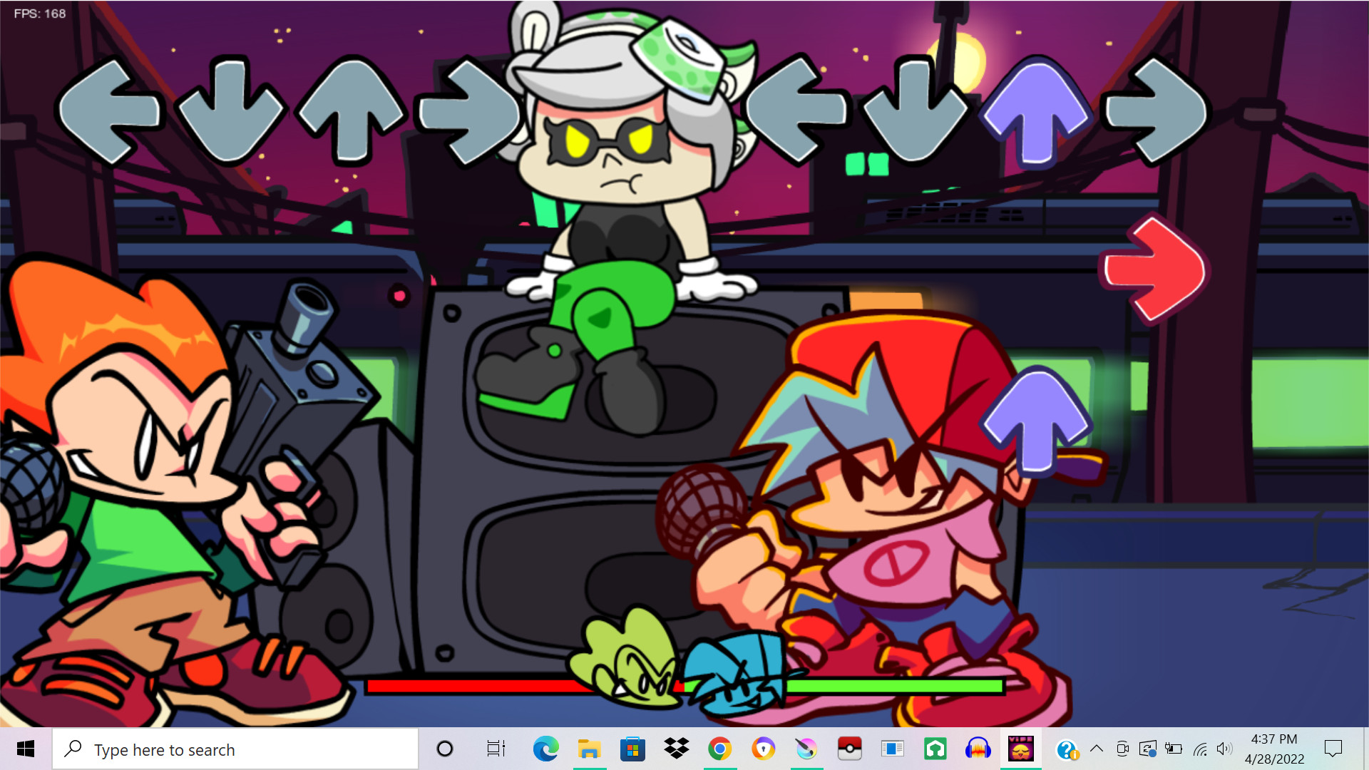Toggle Action Center via the notification icon
Image resolution: width=1369 pixels, height=770 pixels.
pos(1333,749)
